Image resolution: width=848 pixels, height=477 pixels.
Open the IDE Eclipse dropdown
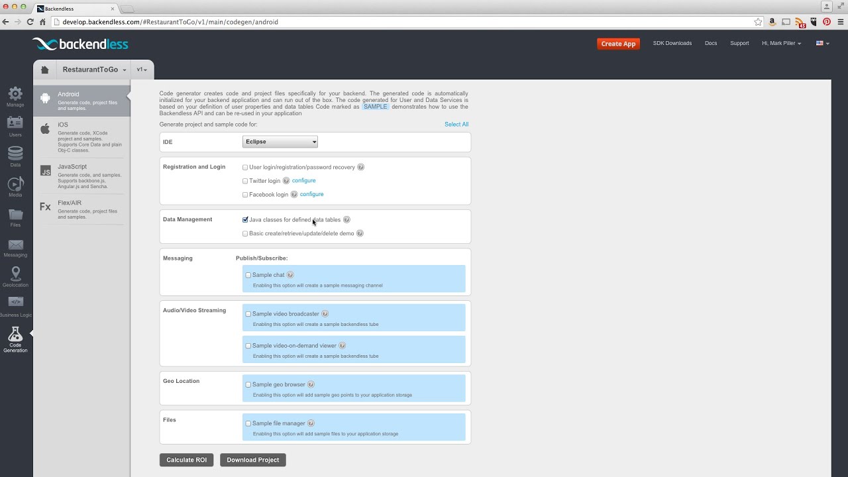[280, 142]
